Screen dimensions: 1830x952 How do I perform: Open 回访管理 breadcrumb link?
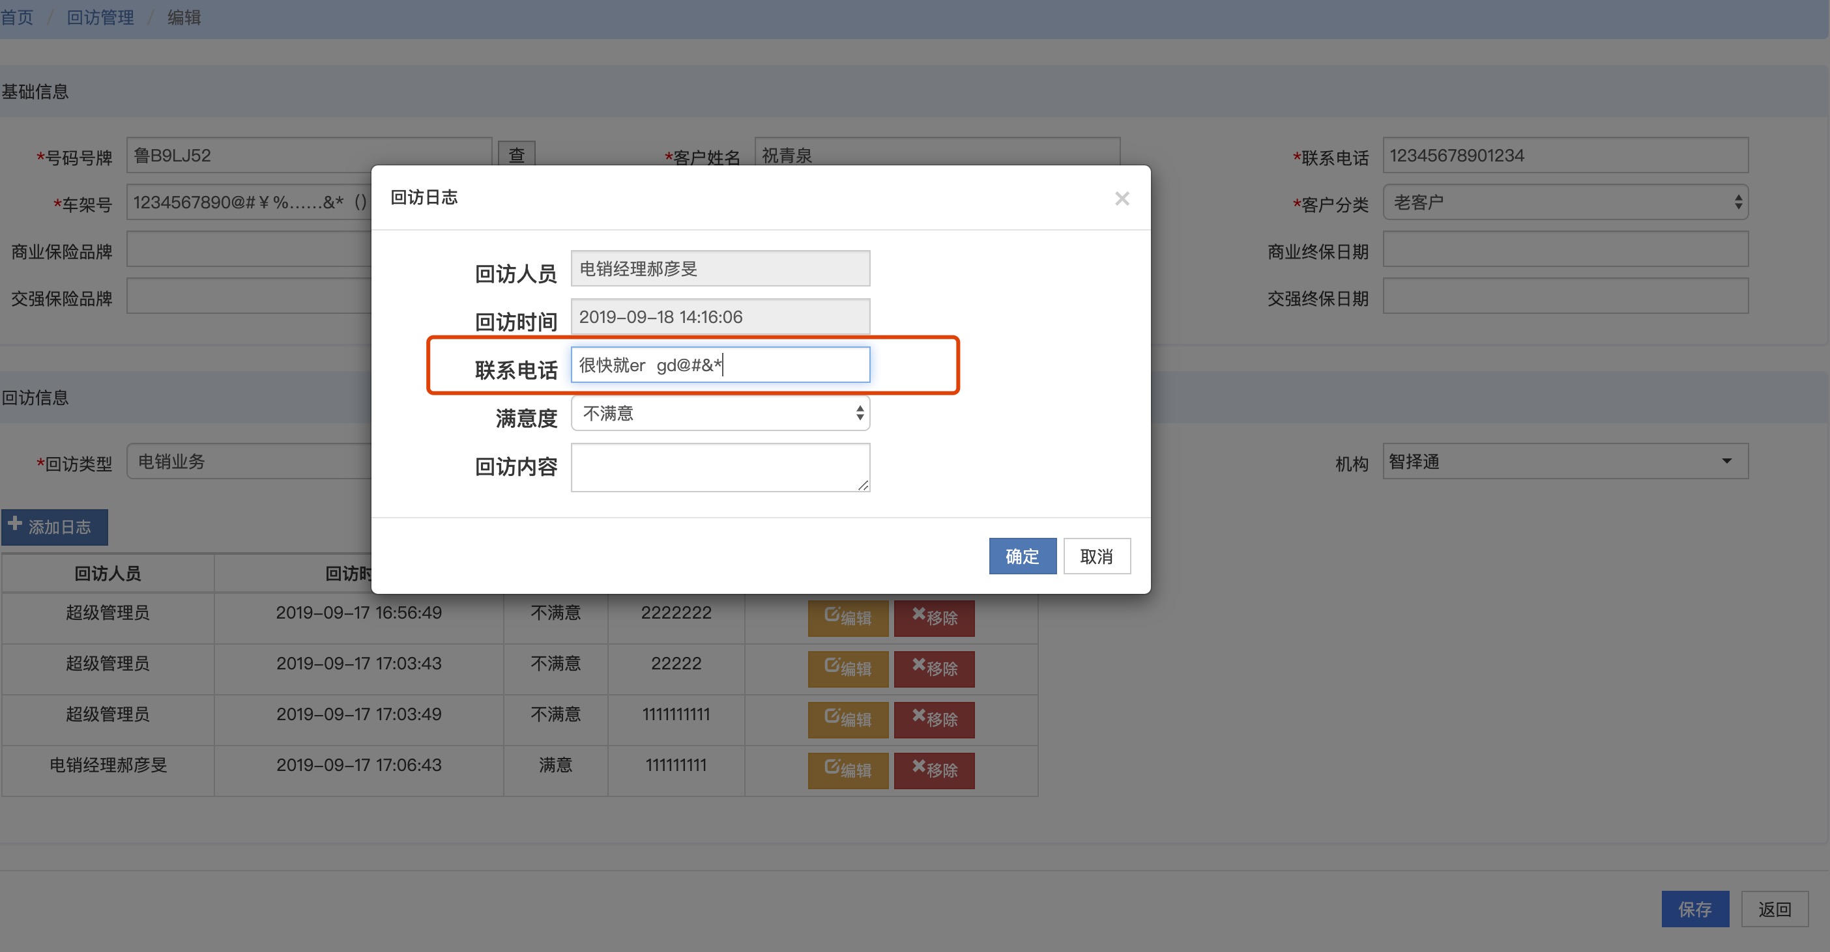pyautogui.click(x=100, y=17)
